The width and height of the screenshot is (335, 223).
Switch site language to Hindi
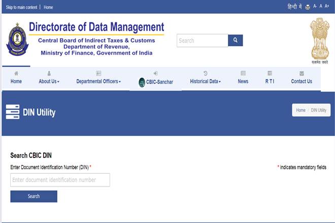(294, 7)
